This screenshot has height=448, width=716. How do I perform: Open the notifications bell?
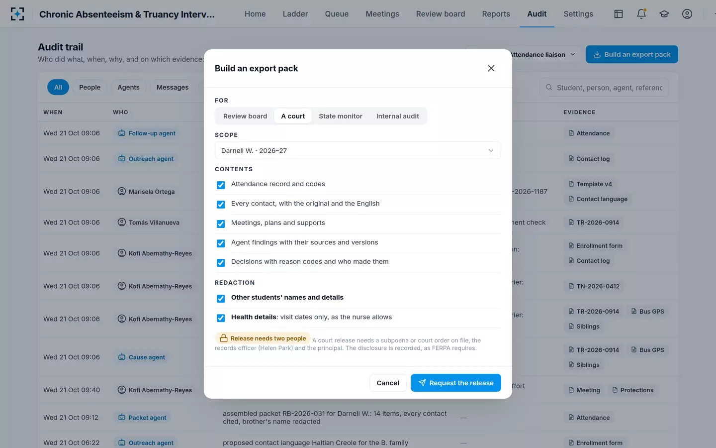pyautogui.click(x=641, y=14)
